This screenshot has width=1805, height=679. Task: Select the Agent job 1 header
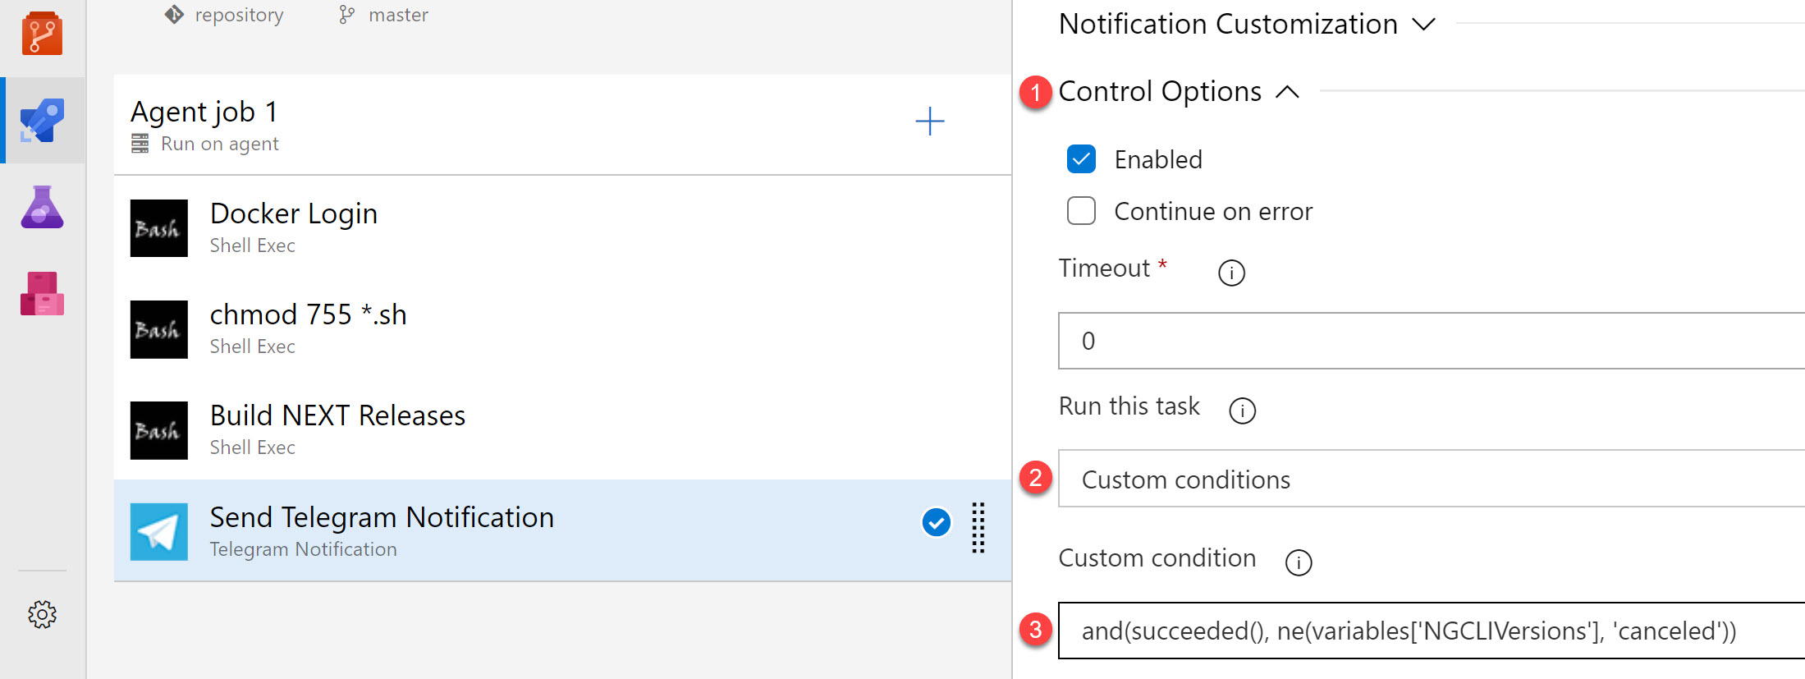(562, 125)
